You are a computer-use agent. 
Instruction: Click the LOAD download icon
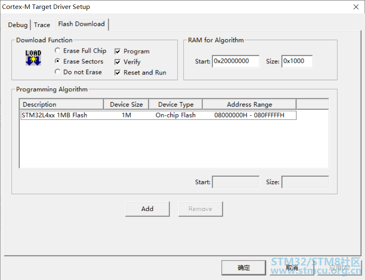coord(33,58)
